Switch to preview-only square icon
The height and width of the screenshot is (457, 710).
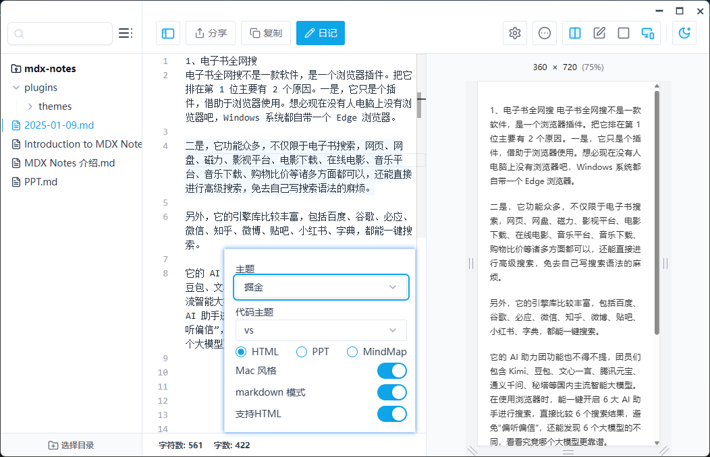(624, 33)
